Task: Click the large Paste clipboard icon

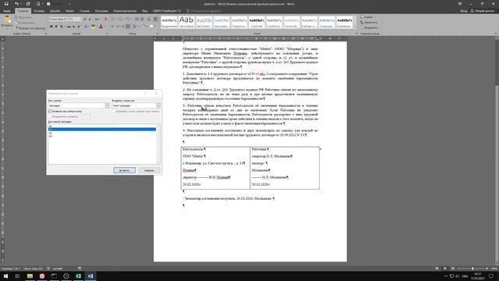Action: point(7,20)
